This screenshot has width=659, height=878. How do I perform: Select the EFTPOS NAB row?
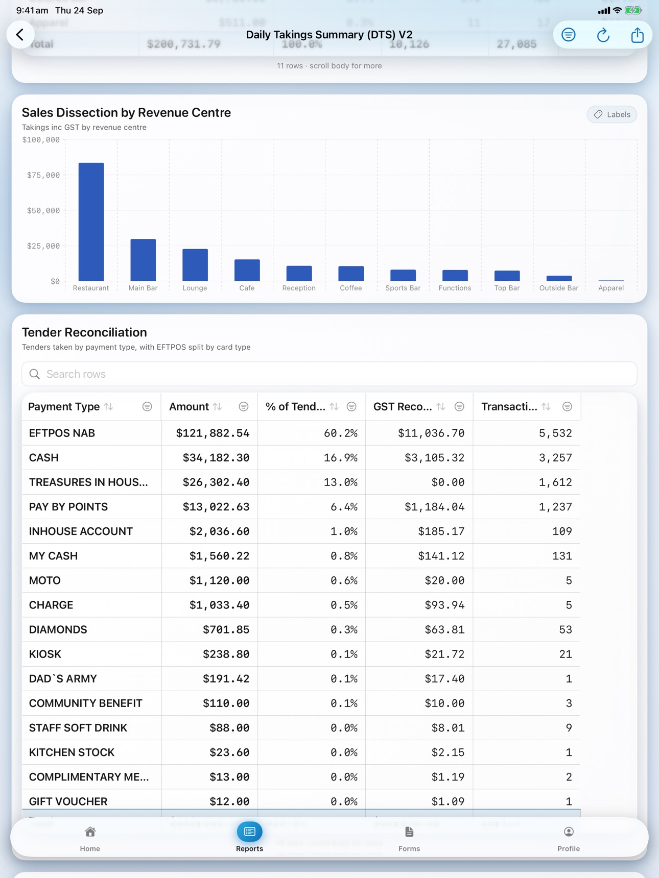tap(301, 433)
